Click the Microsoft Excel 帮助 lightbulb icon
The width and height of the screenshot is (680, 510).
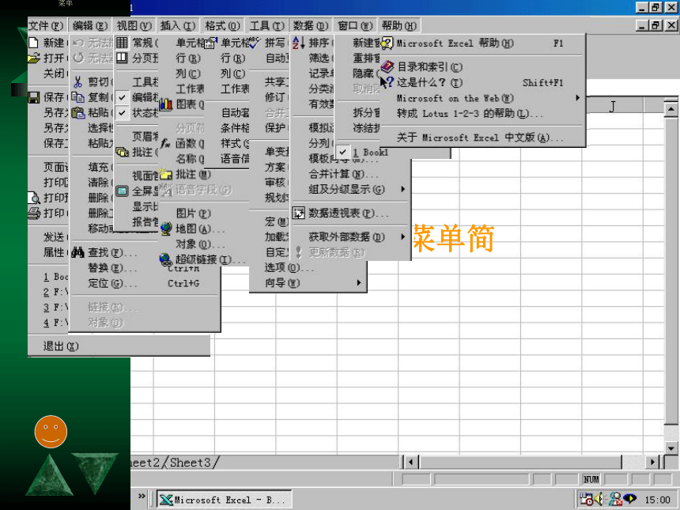[387, 43]
